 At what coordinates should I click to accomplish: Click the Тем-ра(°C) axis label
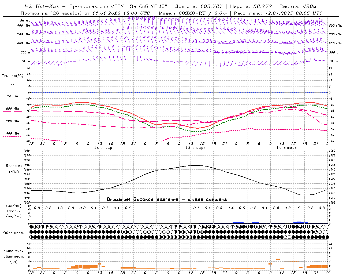[x=13, y=76]
